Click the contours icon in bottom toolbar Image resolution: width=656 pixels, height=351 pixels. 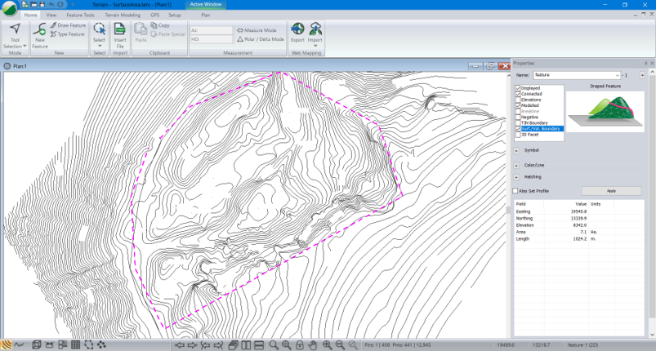pos(7,345)
